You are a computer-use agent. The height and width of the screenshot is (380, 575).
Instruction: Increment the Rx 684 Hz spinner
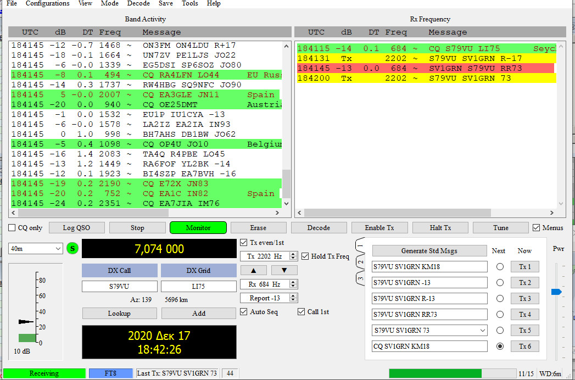tap(294, 282)
